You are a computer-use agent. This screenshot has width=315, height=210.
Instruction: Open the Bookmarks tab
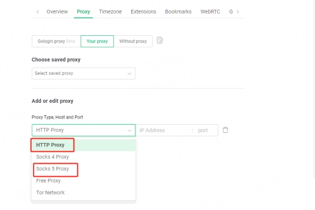click(x=178, y=11)
